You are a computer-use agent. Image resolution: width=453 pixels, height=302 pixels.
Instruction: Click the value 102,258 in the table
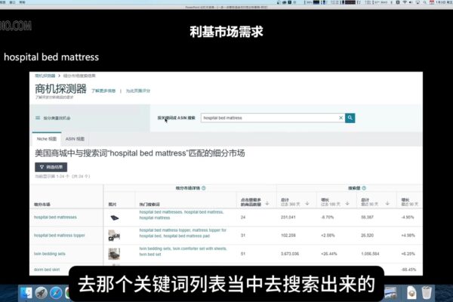click(288, 236)
